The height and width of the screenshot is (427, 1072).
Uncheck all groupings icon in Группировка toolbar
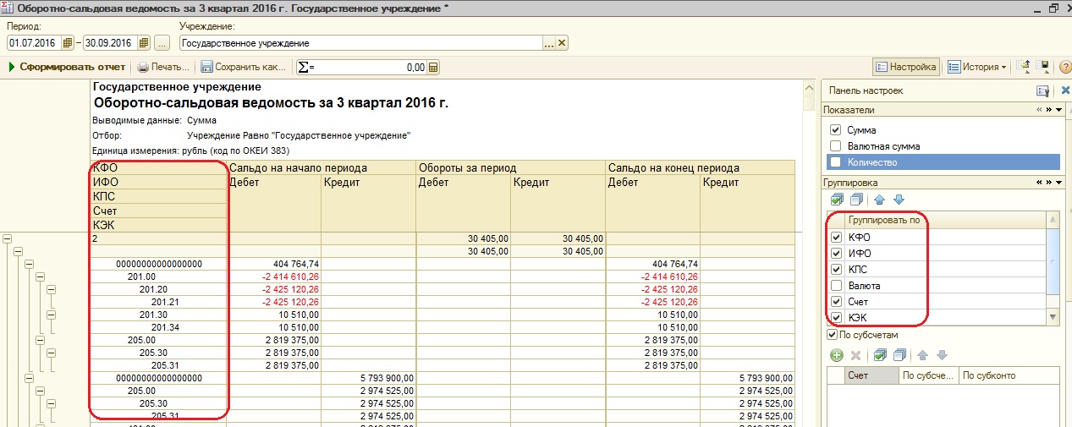click(856, 200)
